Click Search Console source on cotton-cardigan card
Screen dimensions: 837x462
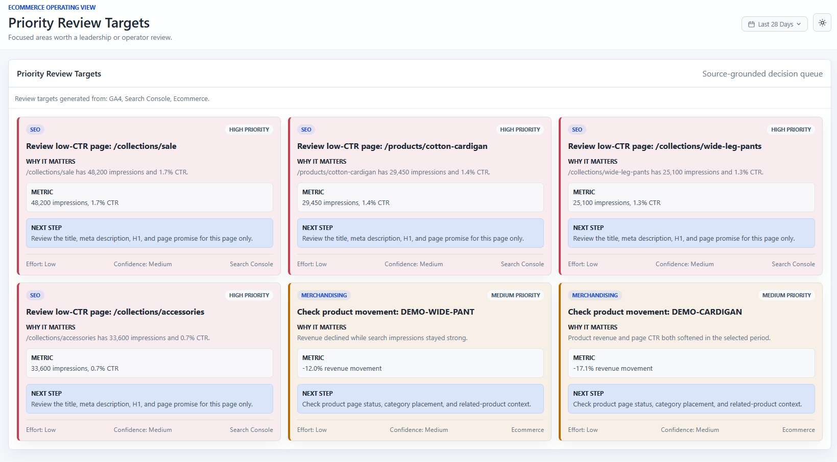point(522,264)
